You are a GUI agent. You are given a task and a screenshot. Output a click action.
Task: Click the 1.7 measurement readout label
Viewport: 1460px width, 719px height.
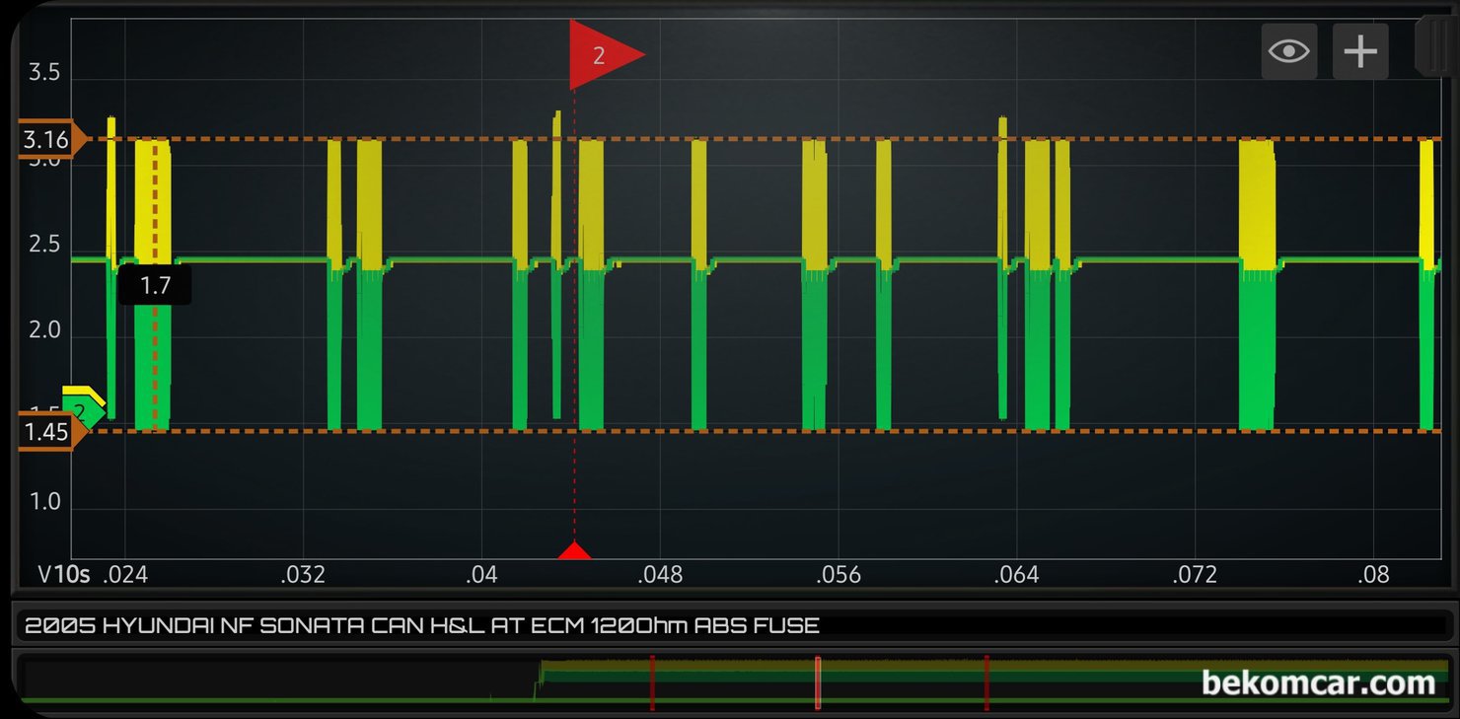point(155,286)
